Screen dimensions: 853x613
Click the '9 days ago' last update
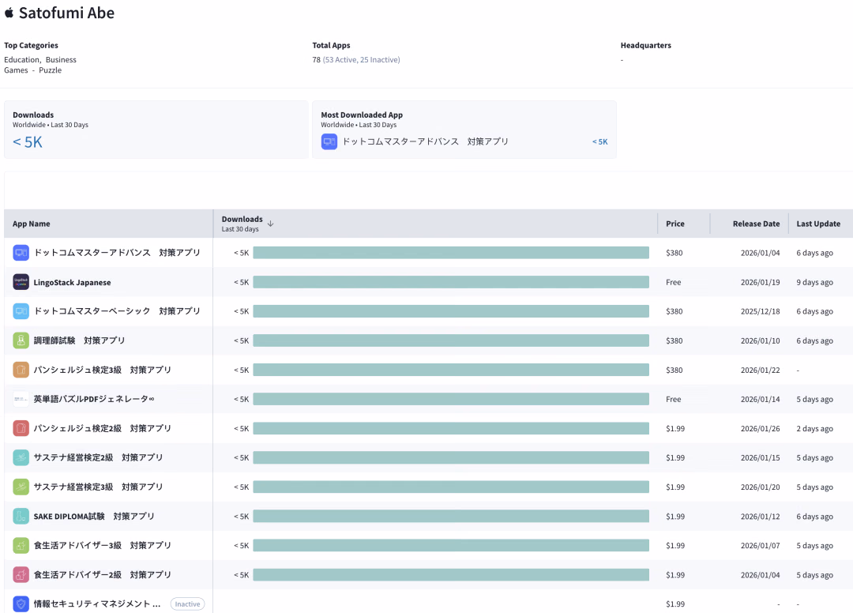[814, 282]
